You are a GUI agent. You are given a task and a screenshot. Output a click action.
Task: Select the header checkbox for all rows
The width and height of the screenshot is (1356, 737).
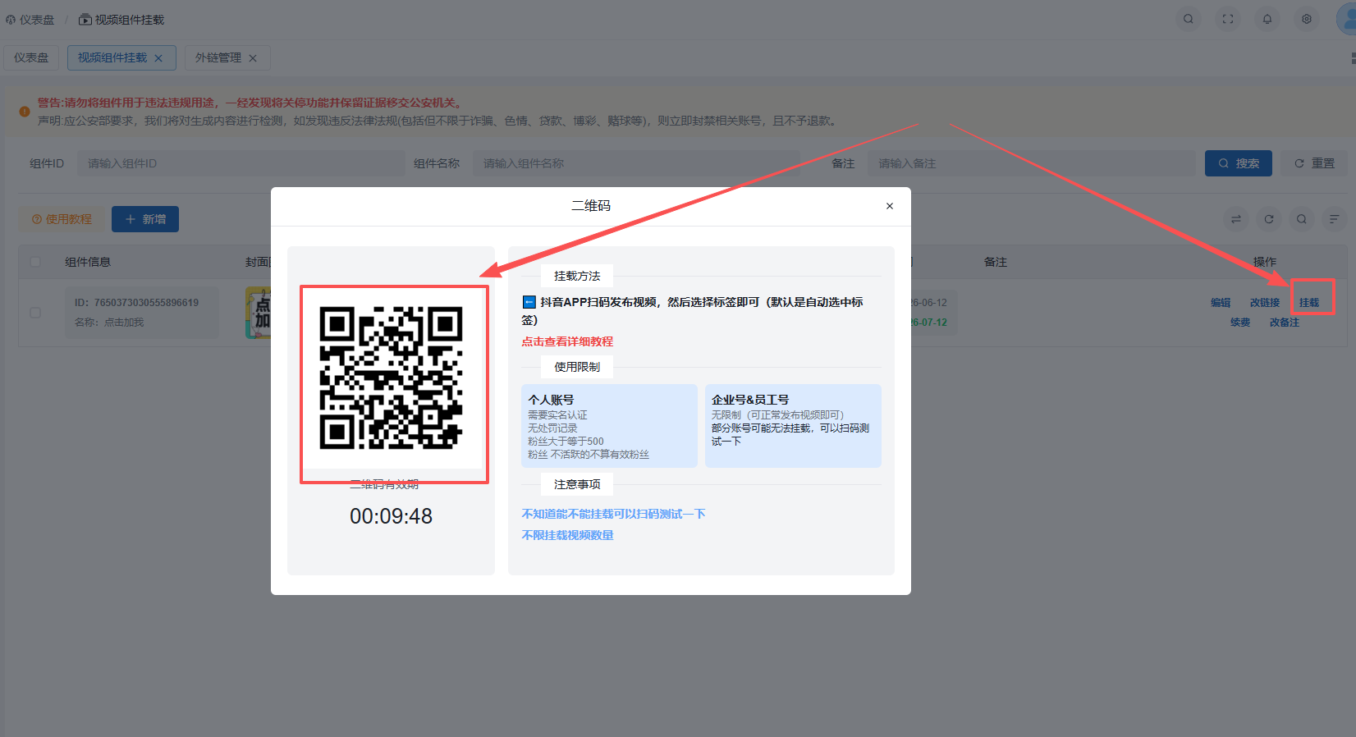click(35, 262)
